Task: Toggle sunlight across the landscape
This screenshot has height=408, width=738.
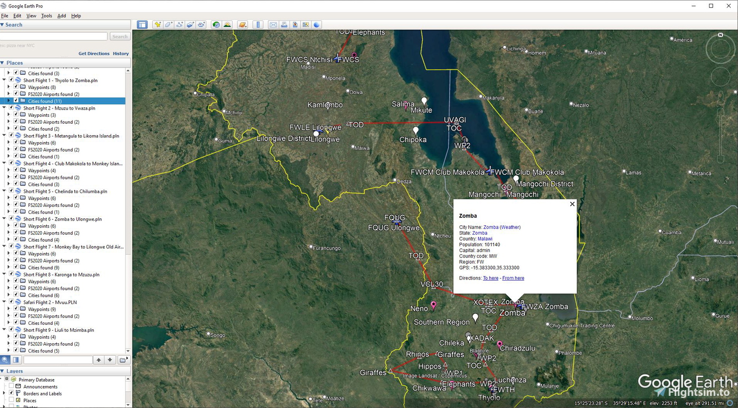Action: [227, 25]
